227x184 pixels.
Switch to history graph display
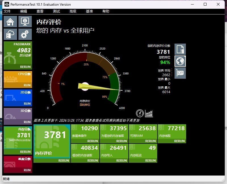click(149, 113)
